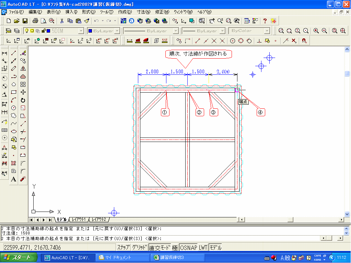Toggle 直交モード ortho mode
The height and width of the screenshot is (263, 351).
click(x=160, y=248)
